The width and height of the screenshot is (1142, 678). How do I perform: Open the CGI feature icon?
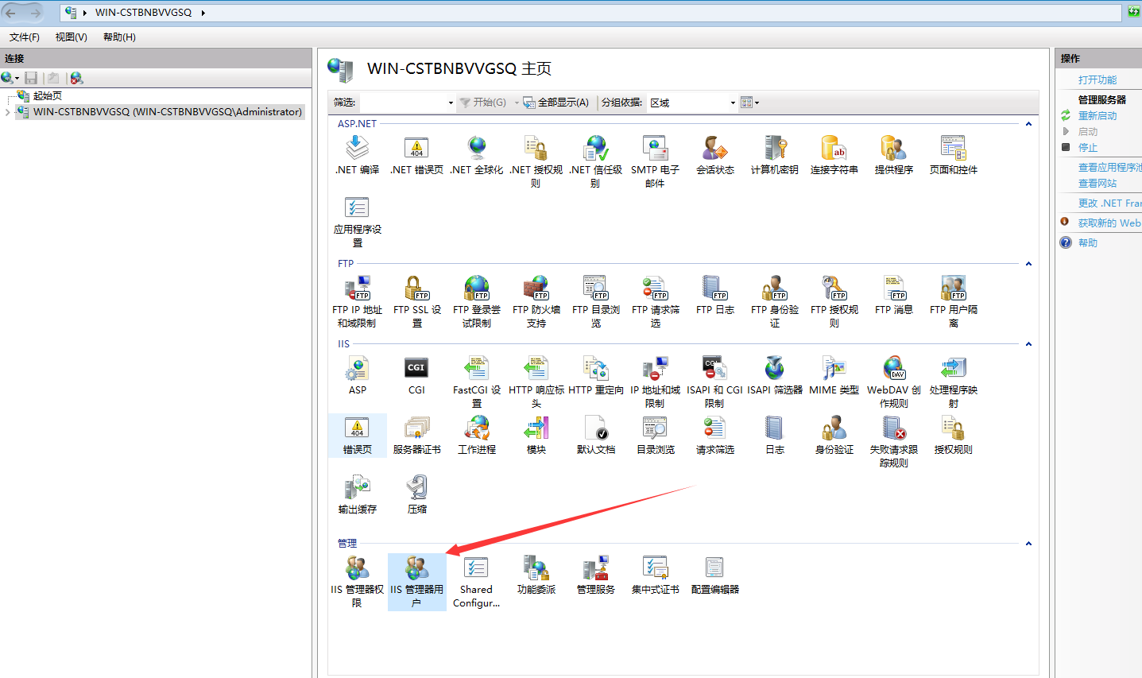(x=417, y=375)
